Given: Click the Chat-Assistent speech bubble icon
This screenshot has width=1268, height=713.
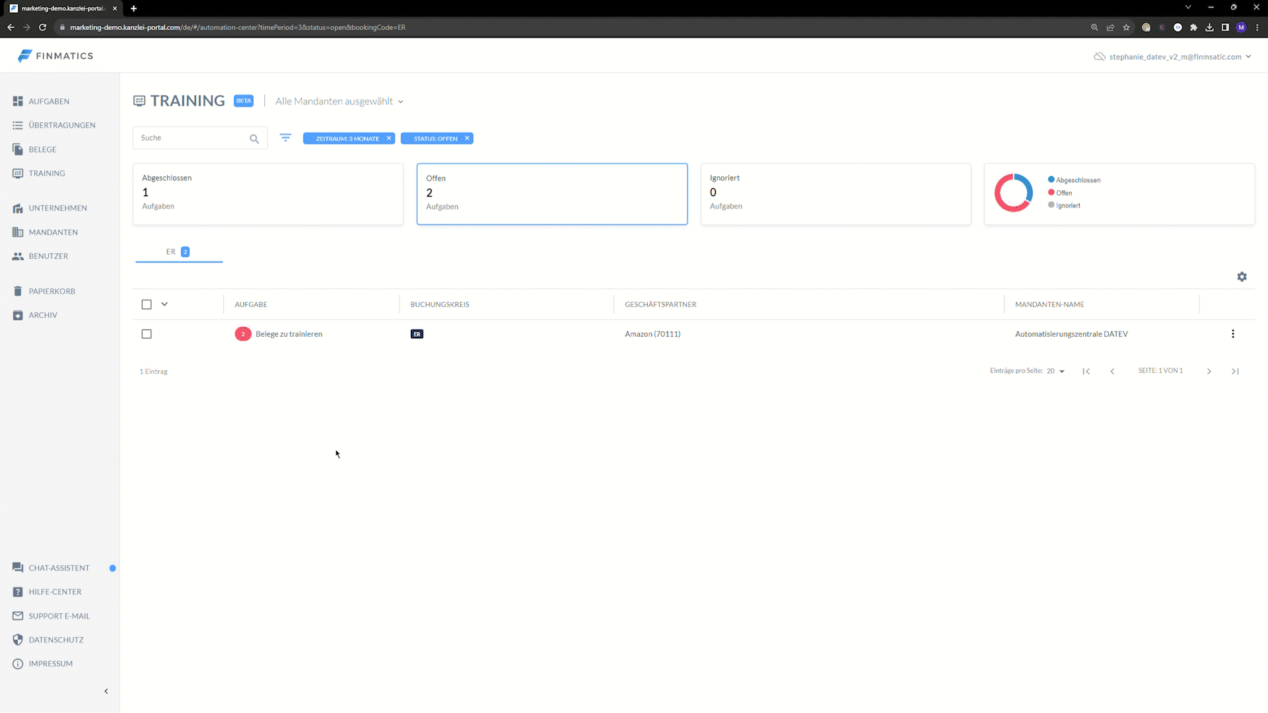Looking at the screenshot, I should (x=18, y=568).
